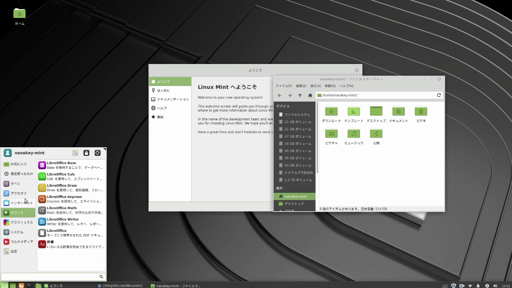Select the マルチメディア category
512x288 pixels.
click(18, 242)
